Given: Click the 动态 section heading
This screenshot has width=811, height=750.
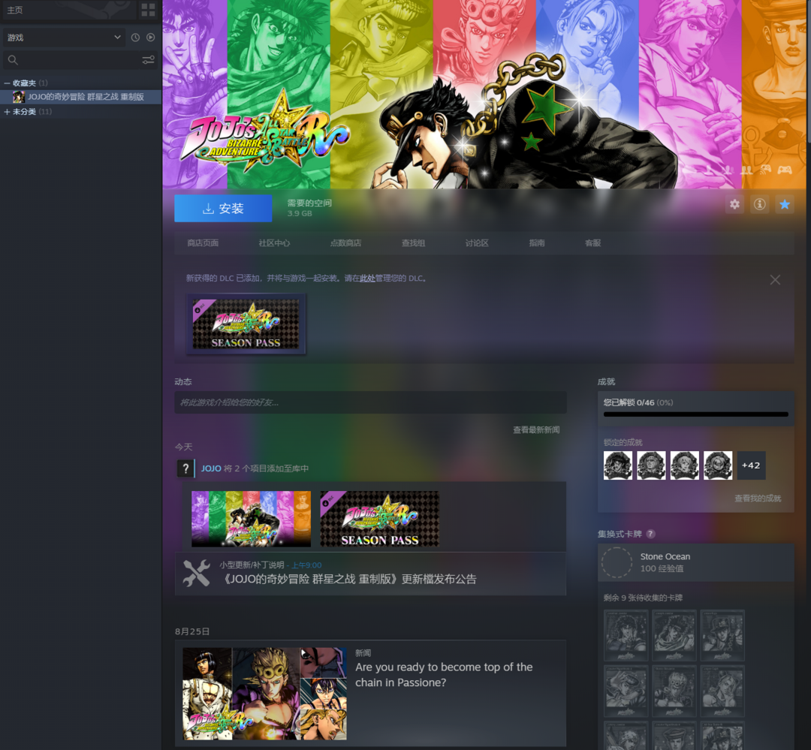Looking at the screenshot, I should [183, 381].
